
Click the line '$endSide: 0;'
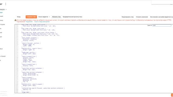click(x=27, y=80)
